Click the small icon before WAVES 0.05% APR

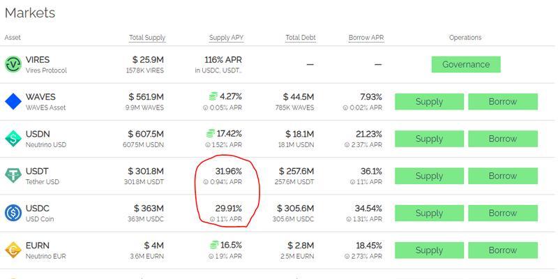[x=205, y=108]
